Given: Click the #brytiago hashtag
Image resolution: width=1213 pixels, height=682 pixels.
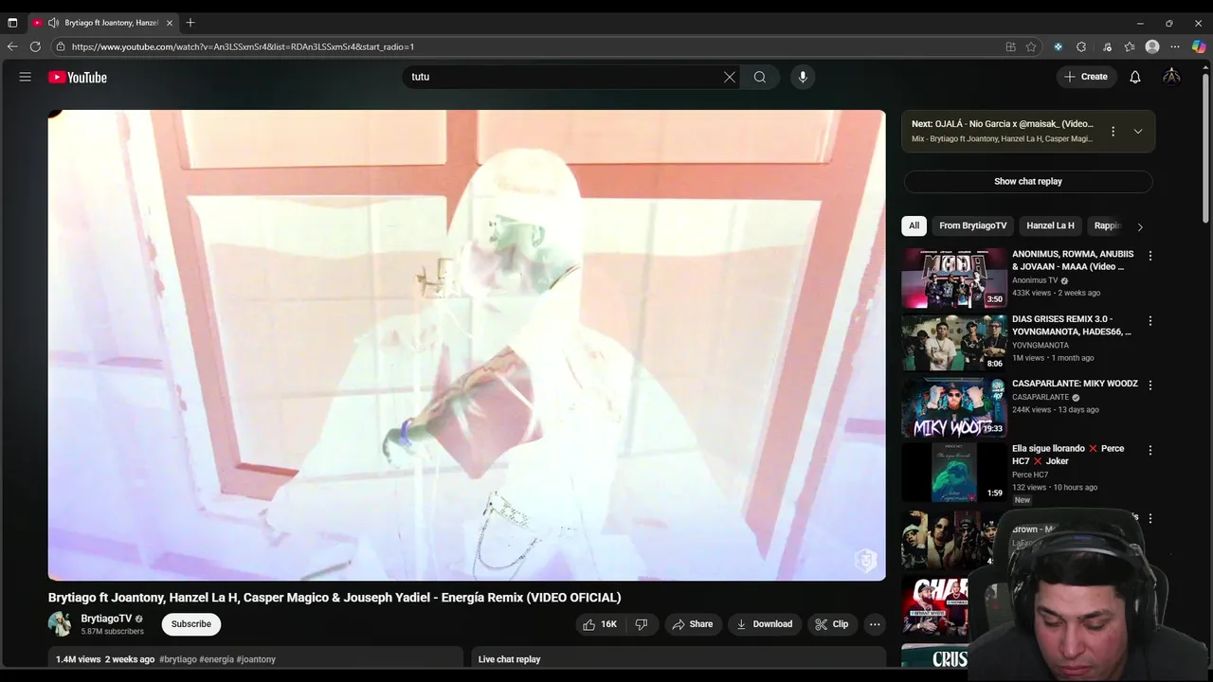Looking at the screenshot, I should click(x=178, y=659).
